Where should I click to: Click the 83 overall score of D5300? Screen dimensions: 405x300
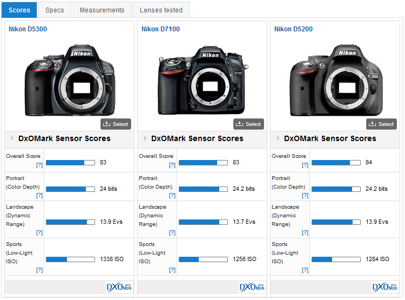[103, 162]
